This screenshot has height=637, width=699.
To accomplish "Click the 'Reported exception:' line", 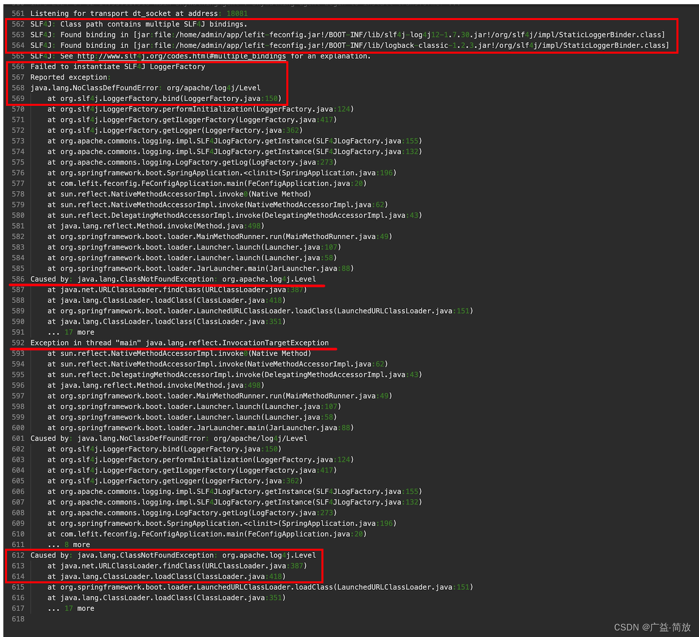I will [71, 77].
